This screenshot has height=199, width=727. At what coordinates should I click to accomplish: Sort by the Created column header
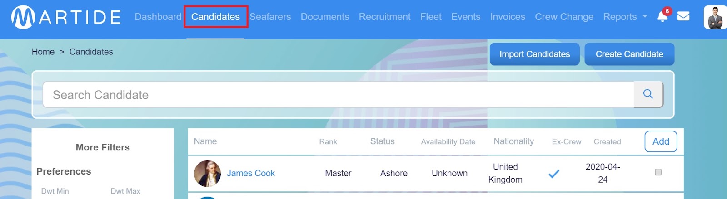[607, 142]
